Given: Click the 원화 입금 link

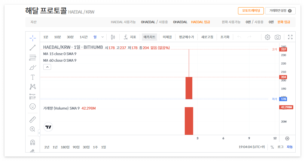Looking at the screenshot, I should [x=284, y=22].
